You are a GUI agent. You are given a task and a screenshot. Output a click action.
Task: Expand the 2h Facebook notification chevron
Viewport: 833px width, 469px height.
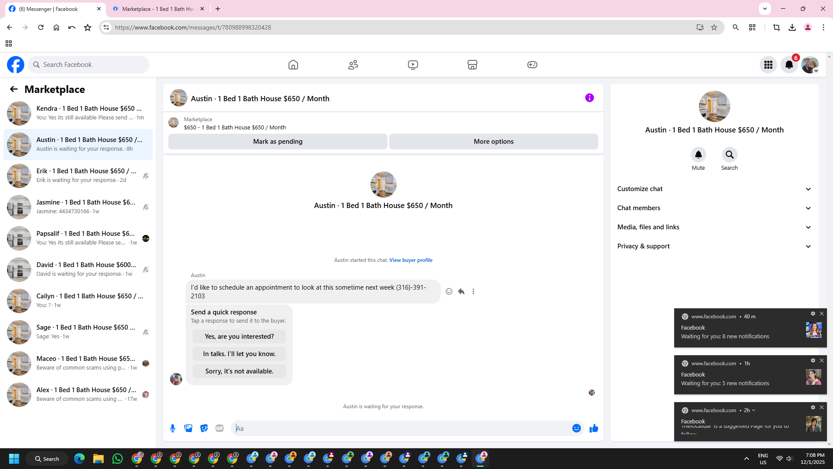tap(754, 410)
